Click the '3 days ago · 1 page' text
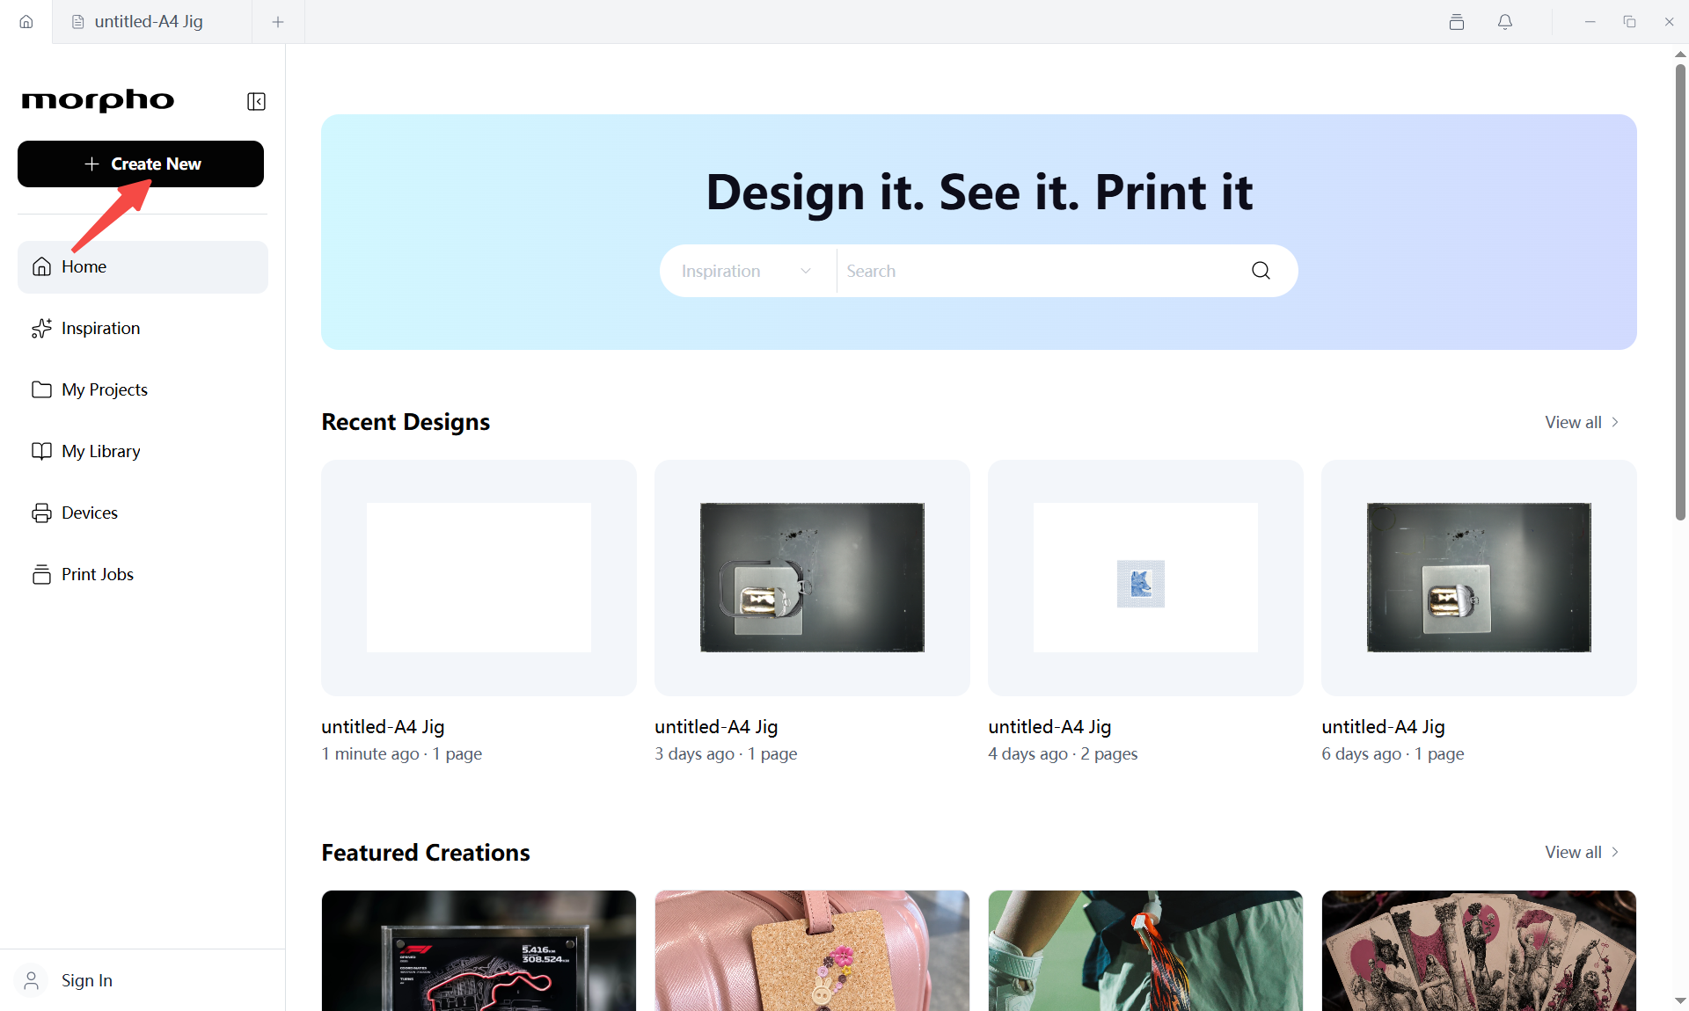 point(726,753)
